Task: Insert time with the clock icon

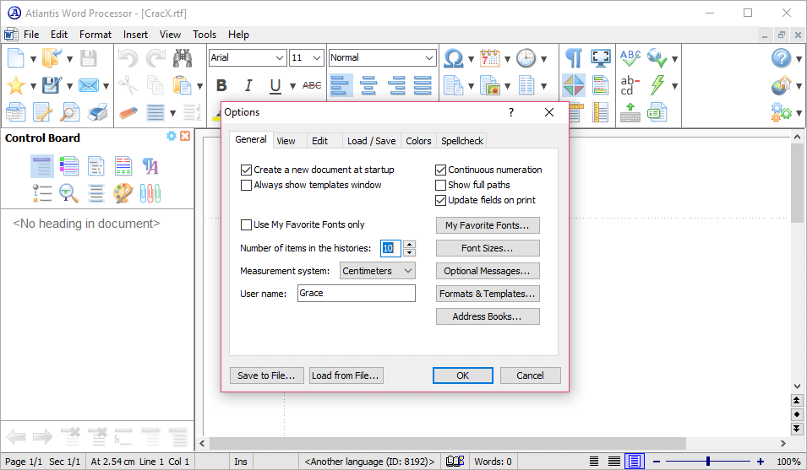Action: coord(526,58)
